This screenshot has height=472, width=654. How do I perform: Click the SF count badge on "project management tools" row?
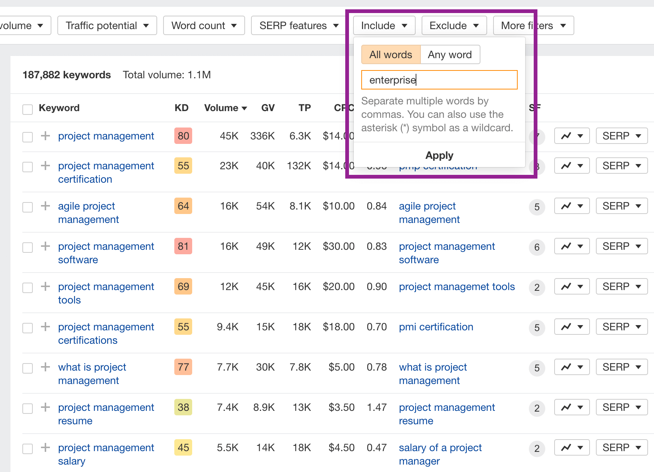pyautogui.click(x=537, y=287)
